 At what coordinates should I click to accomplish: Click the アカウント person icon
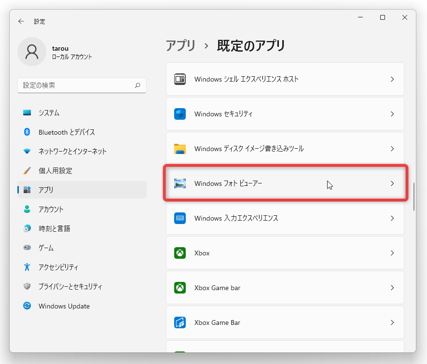[27, 209]
